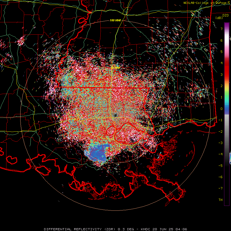The width and height of the screenshot is (231, 231).
Task: Click the "DZD" legend title
Action: (226, 15)
